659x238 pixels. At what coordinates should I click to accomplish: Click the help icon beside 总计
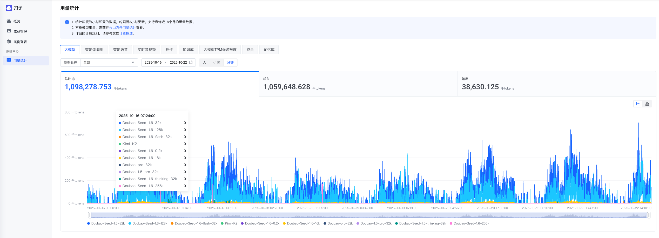pyautogui.click(x=73, y=79)
